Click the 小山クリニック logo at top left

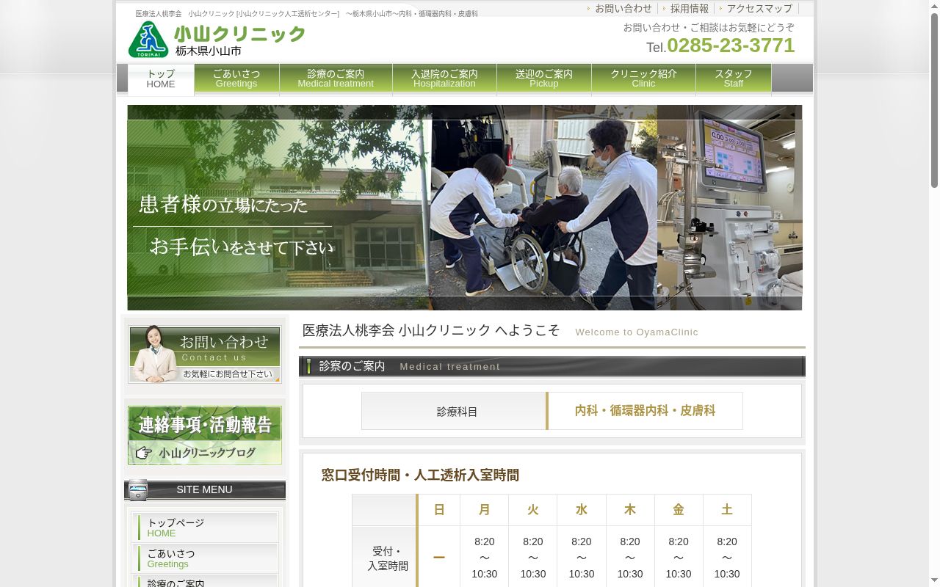tap(217, 40)
